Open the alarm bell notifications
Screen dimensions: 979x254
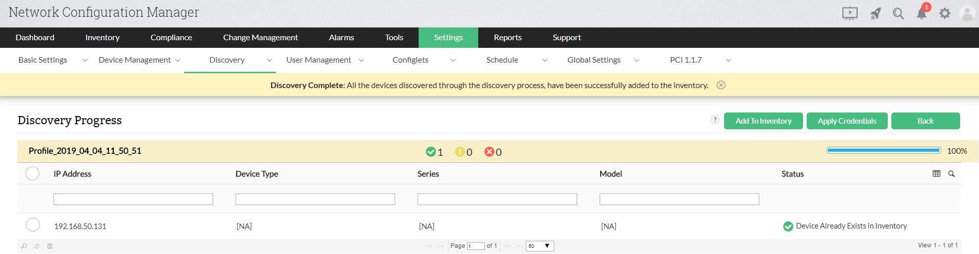(922, 13)
